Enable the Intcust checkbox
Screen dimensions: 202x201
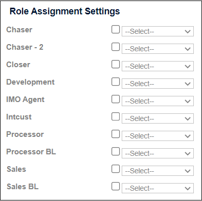(x=116, y=116)
